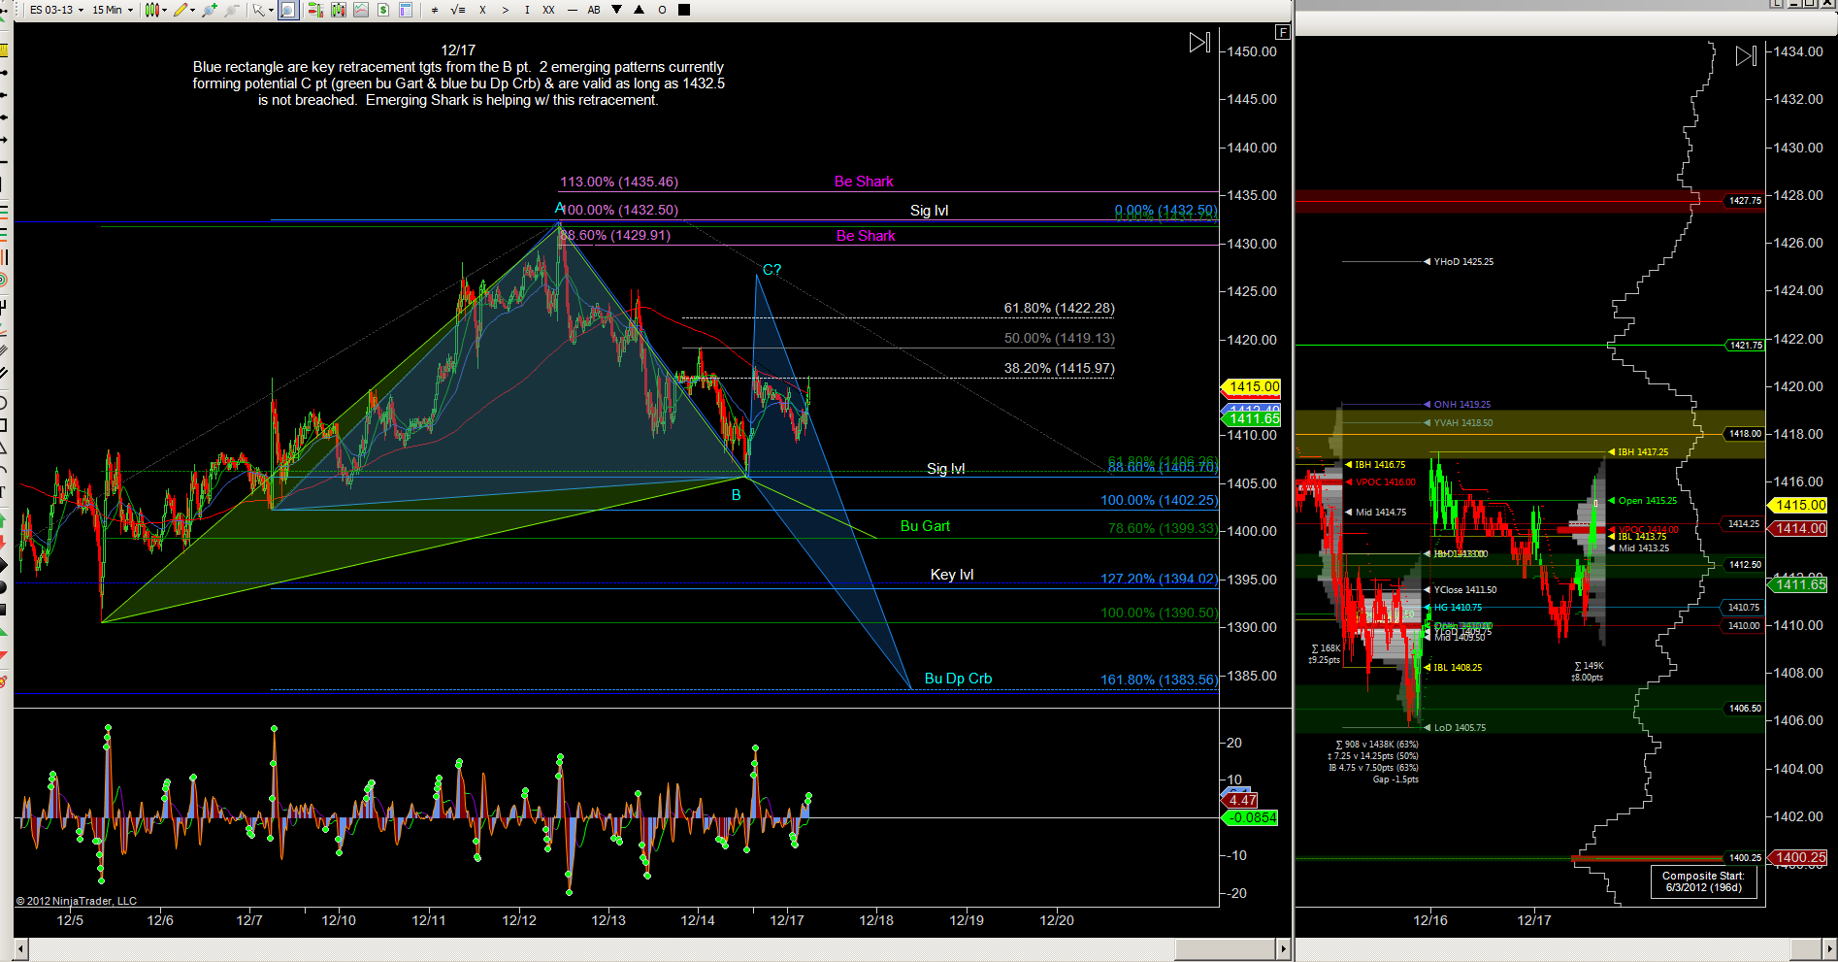Image resolution: width=1838 pixels, height=962 pixels.
Task: Toggle the zoom frame tool in toolbar
Action: pos(288,10)
